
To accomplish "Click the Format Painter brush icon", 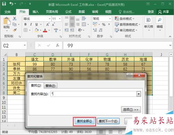I will click(x=15, y=30).
